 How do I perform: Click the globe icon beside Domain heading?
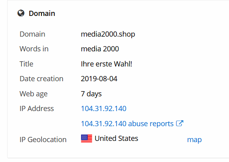coord(21,13)
